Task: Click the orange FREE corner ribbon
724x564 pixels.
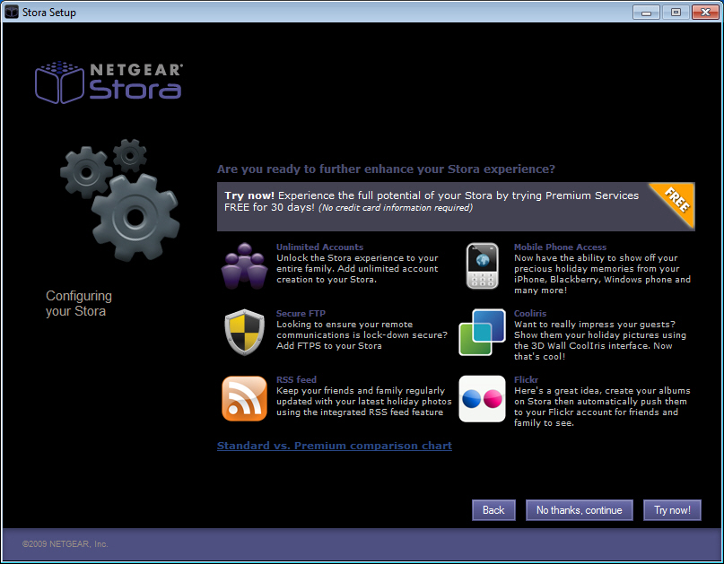Action: coord(676,203)
